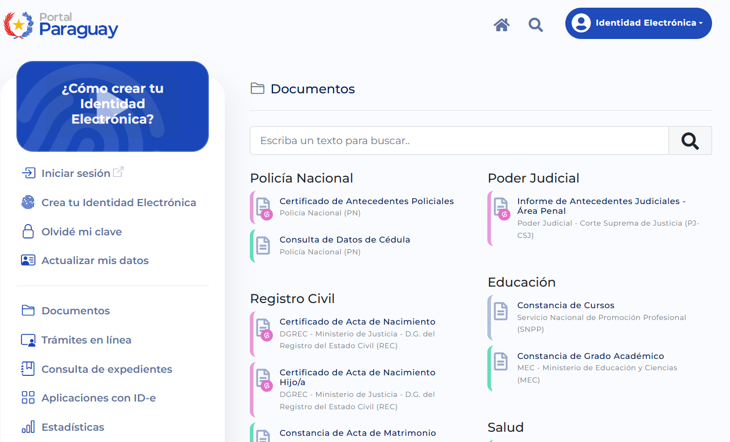Go to Documentos in sidebar
The width and height of the screenshot is (730, 442).
pos(75,311)
